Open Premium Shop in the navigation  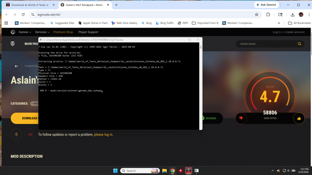click(x=63, y=32)
